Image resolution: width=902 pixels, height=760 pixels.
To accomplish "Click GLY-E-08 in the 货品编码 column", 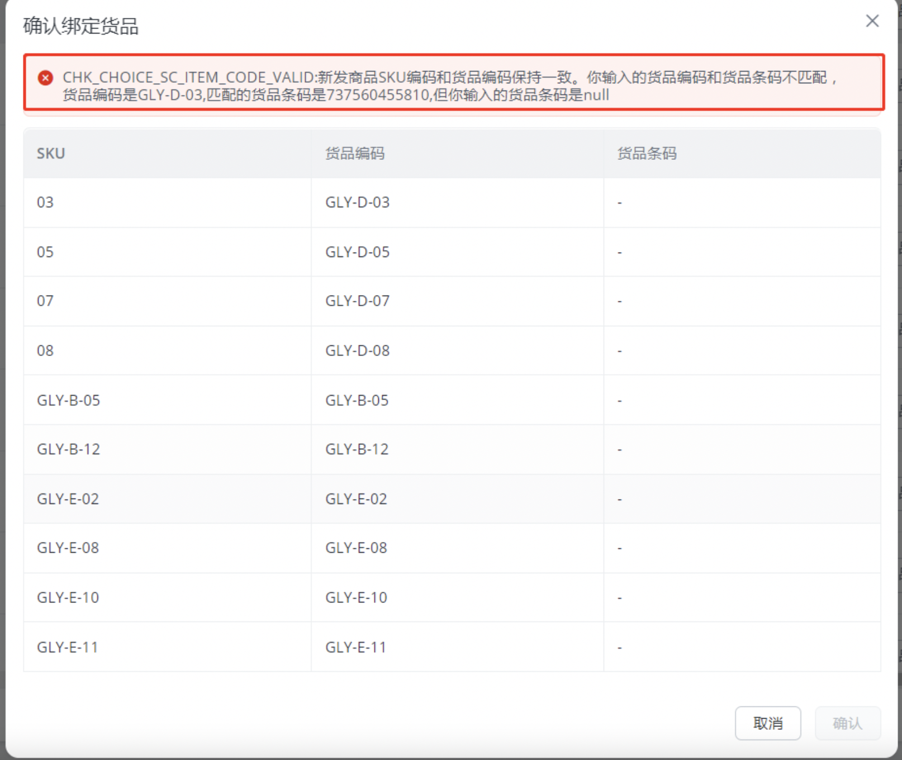I will (356, 548).
